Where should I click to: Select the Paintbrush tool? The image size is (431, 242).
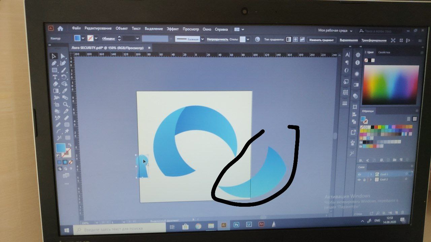tap(63, 70)
